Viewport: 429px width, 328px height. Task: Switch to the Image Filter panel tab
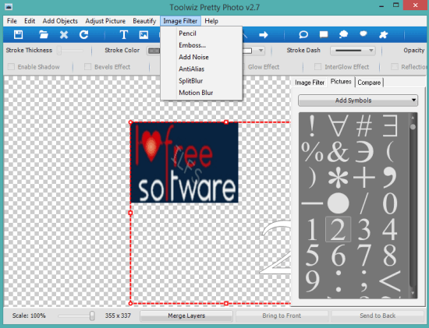click(310, 83)
